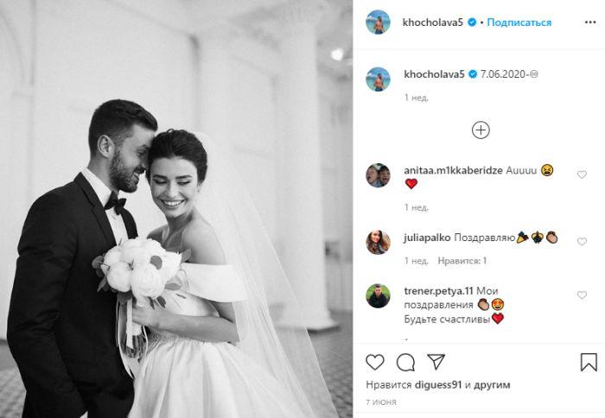
Task: Open anitaa.m1kkaberidze profile picture
Action: [379, 175]
